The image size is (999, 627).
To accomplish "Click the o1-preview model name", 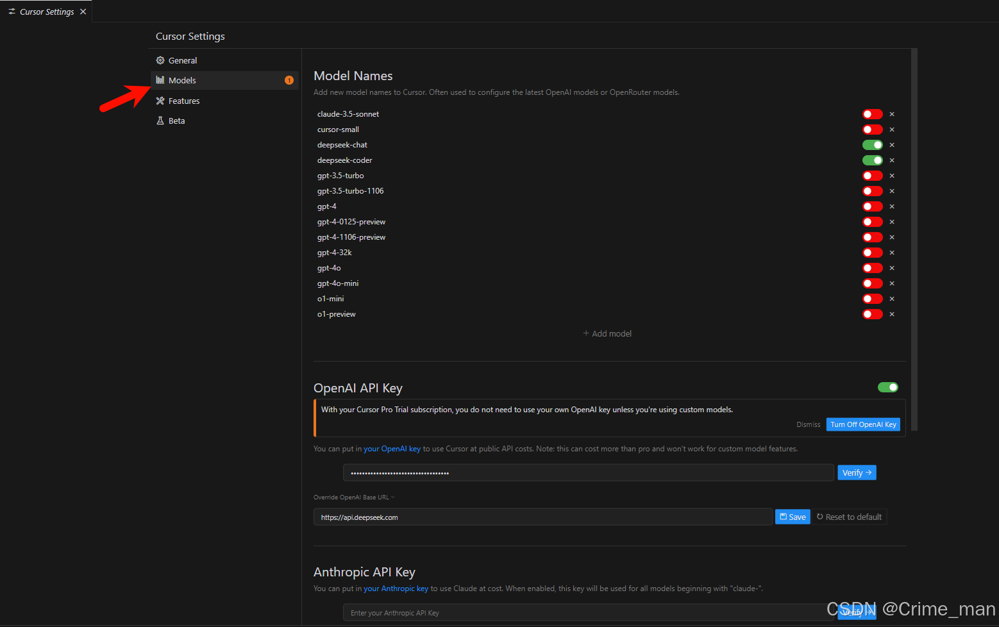I will point(337,314).
